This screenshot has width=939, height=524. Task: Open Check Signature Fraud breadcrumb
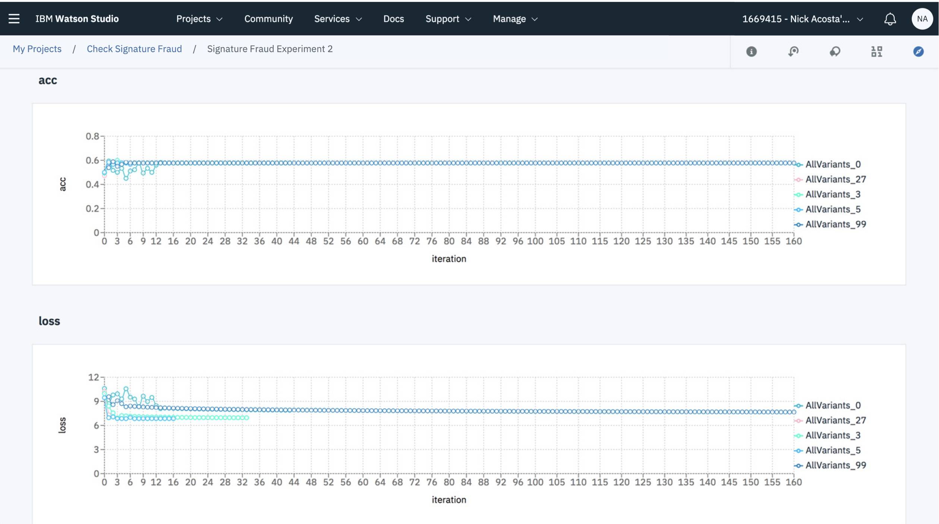134,49
